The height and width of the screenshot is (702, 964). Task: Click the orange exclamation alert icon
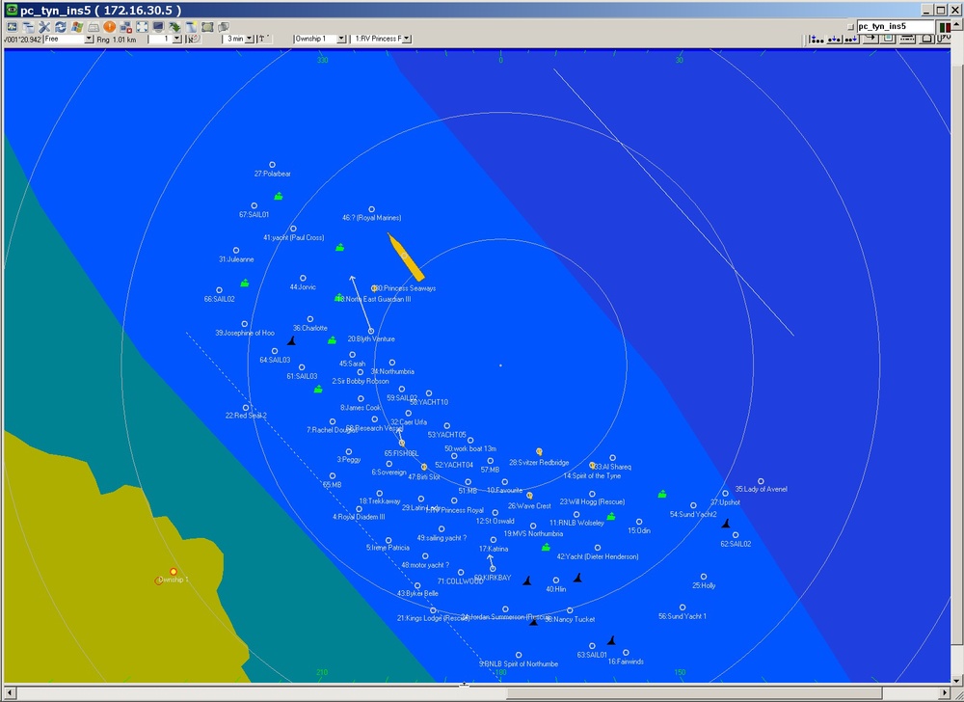click(109, 27)
